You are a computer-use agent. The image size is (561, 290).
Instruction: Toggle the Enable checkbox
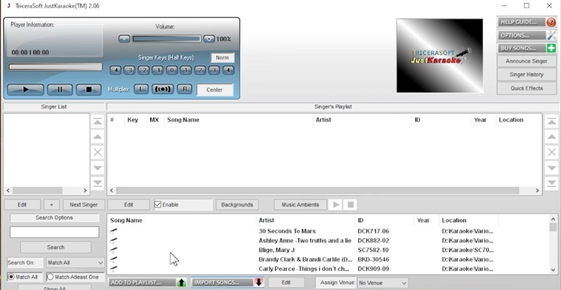pos(158,205)
